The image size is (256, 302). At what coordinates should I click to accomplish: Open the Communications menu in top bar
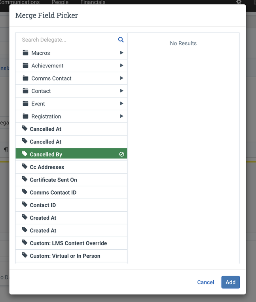pyautogui.click(x=19, y=2)
